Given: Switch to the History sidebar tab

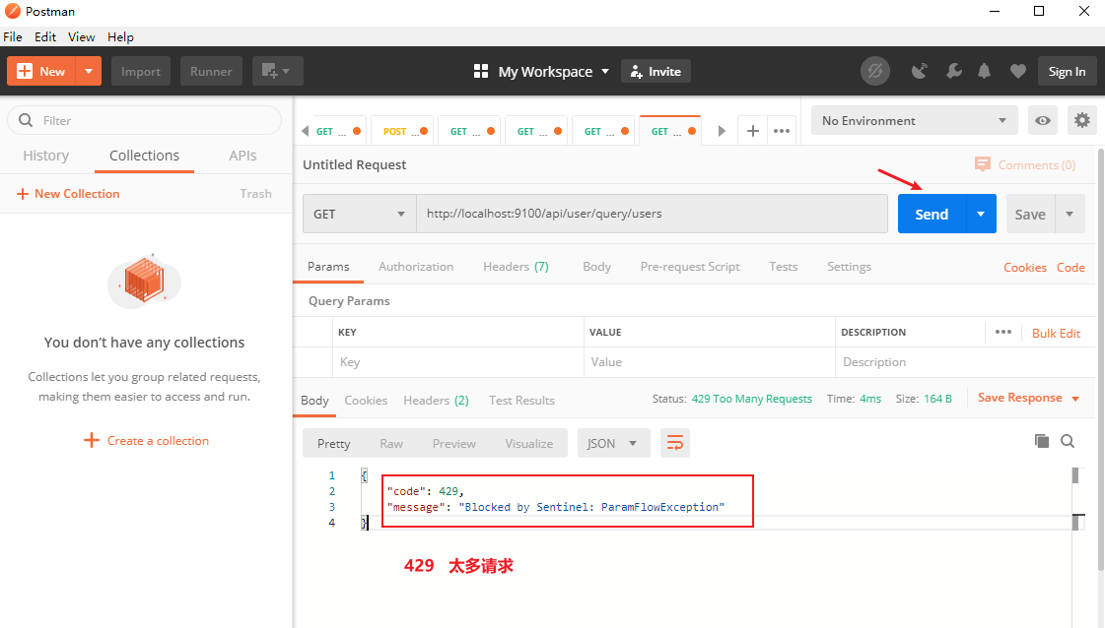Looking at the screenshot, I should [45, 156].
